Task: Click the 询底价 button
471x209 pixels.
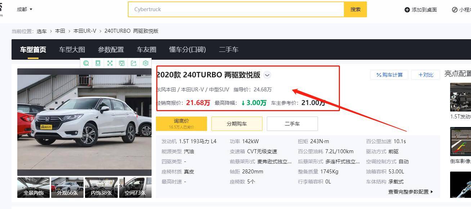Action: point(181,123)
